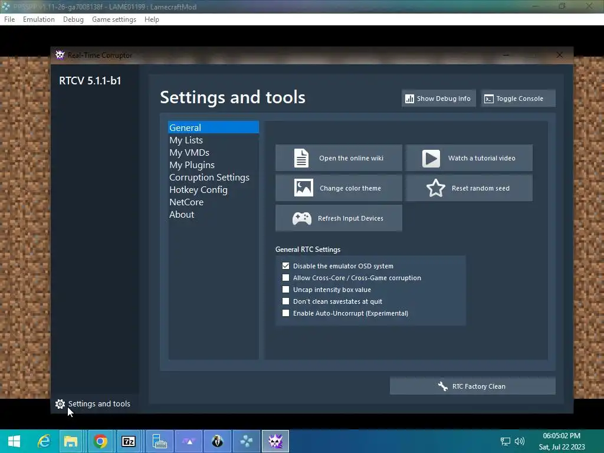Click the taskbar clock and date

562,441
